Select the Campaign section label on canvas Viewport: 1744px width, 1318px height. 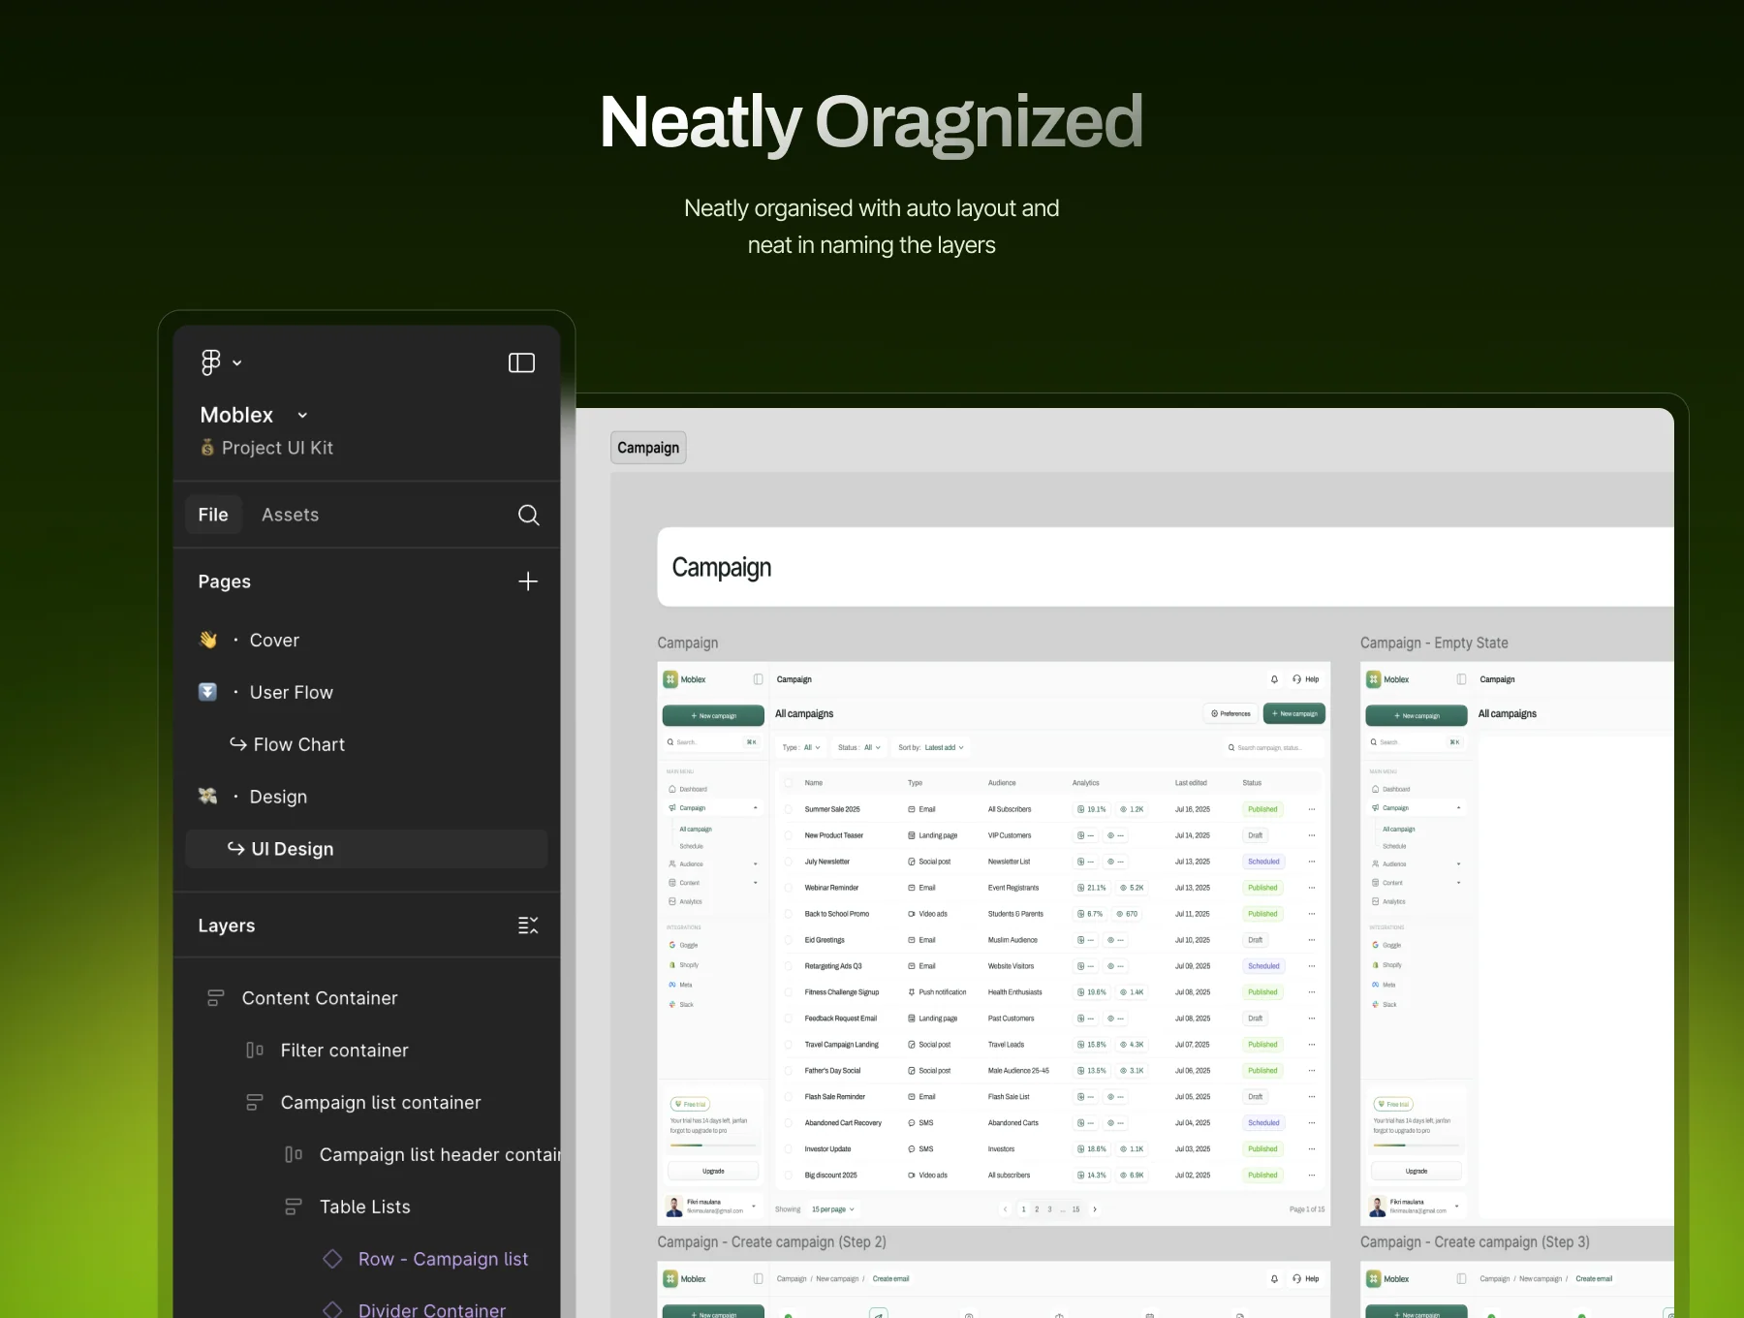click(648, 448)
